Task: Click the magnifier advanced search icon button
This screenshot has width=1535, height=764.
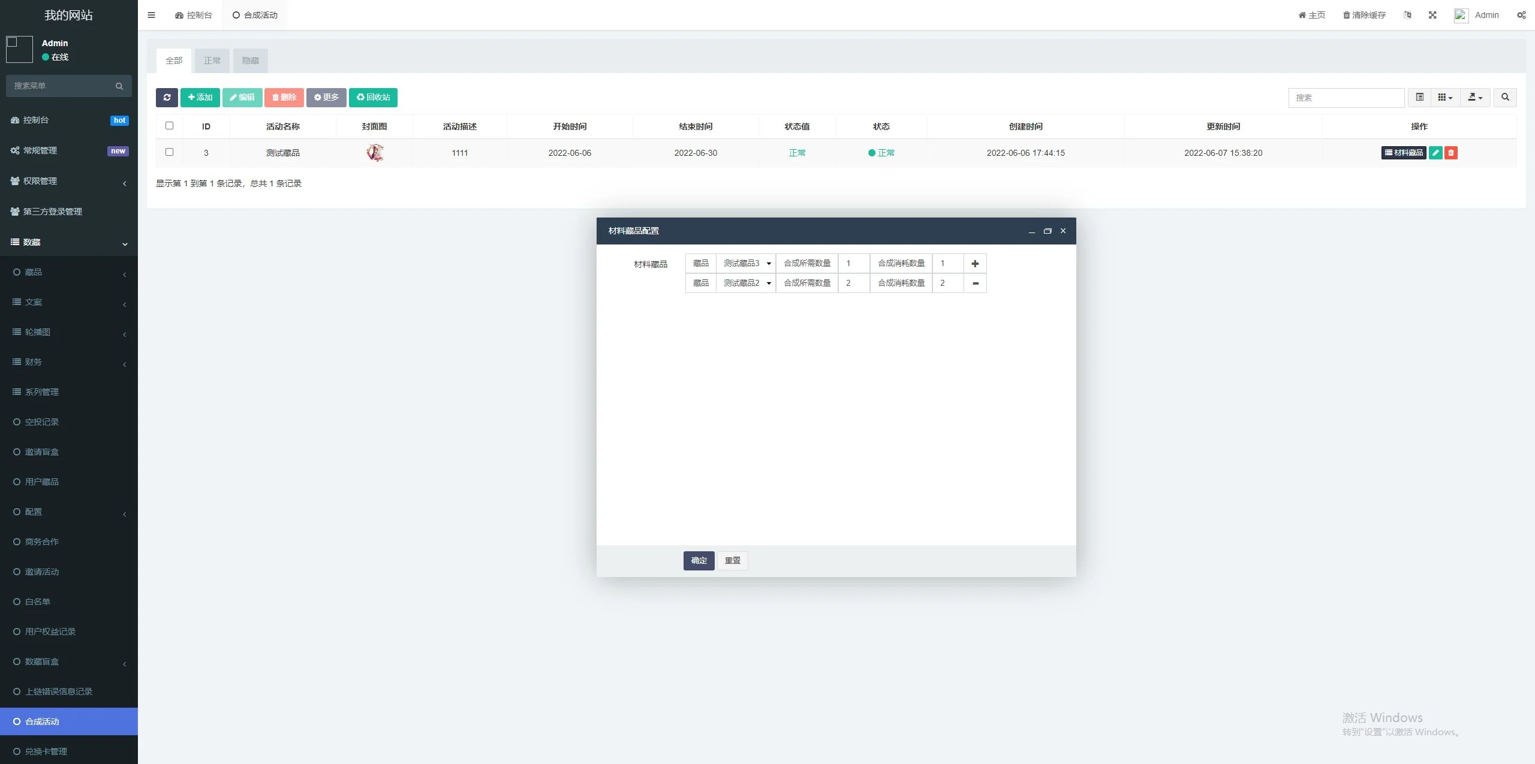Action: tap(1505, 97)
